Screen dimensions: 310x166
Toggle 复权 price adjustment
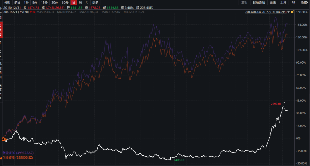click(244, 3)
